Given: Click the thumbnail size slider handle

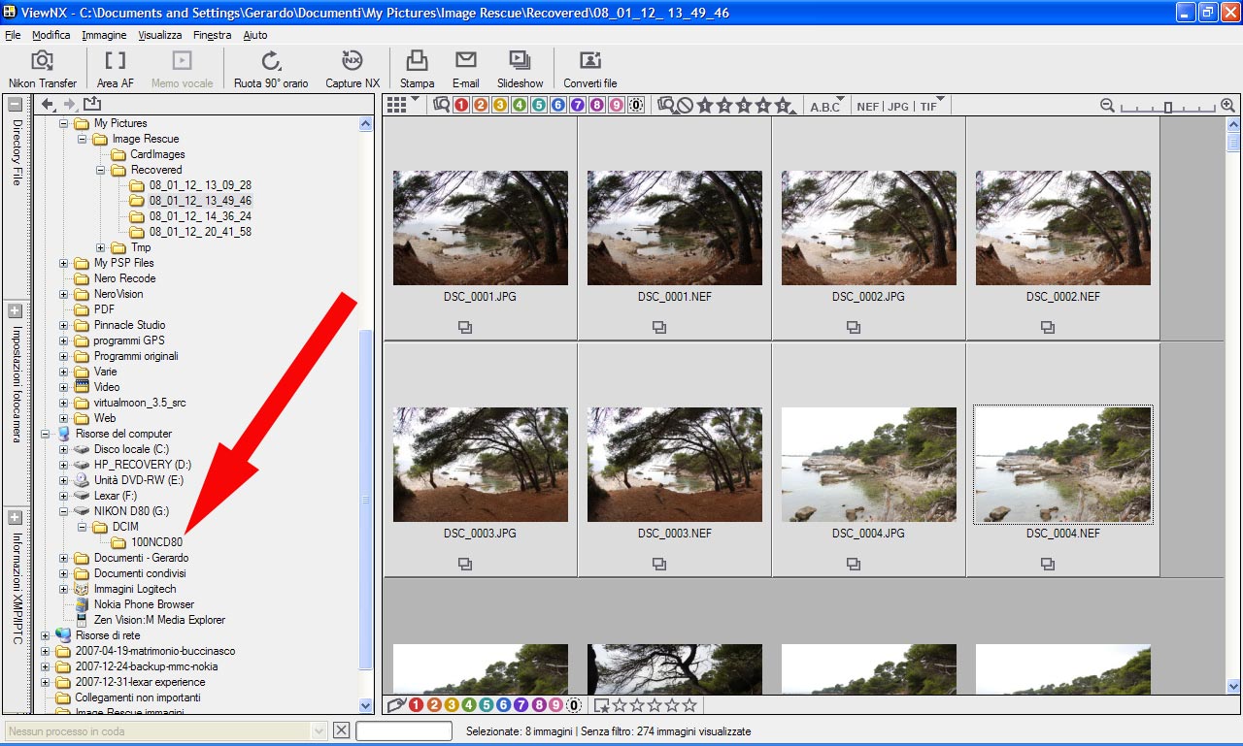Looking at the screenshot, I should click(x=1168, y=107).
